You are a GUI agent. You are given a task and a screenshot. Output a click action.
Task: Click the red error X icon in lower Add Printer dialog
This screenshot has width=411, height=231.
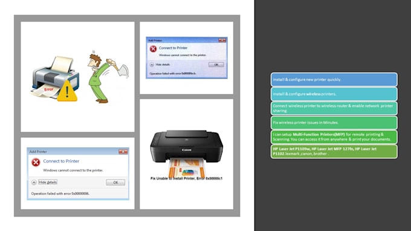pyautogui.click(x=36, y=162)
